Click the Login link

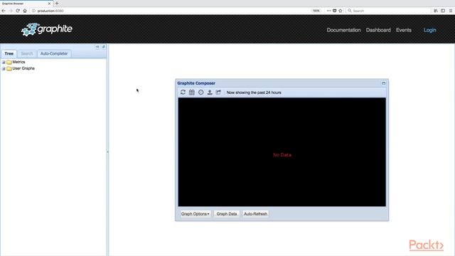click(429, 30)
